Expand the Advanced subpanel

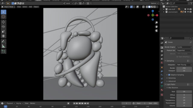tap(167, 81)
